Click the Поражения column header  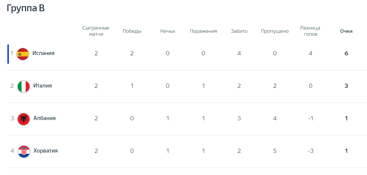(203, 31)
